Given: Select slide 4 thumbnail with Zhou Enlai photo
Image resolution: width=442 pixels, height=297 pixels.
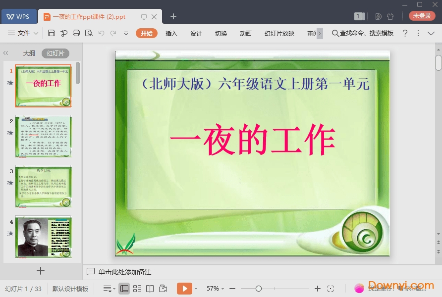Looking at the screenshot, I should tap(44, 237).
